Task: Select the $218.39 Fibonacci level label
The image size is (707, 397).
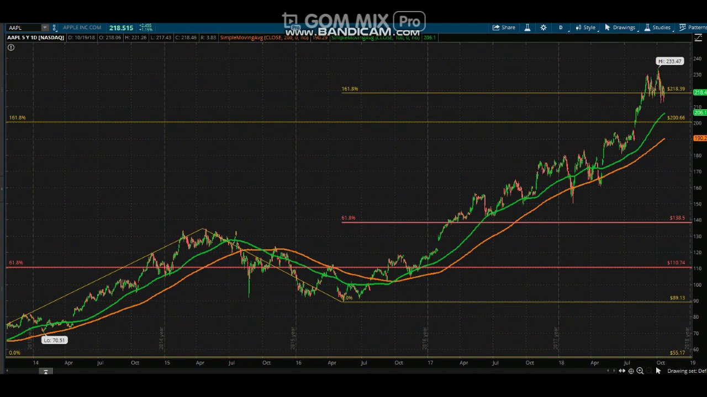Action: pos(676,89)
